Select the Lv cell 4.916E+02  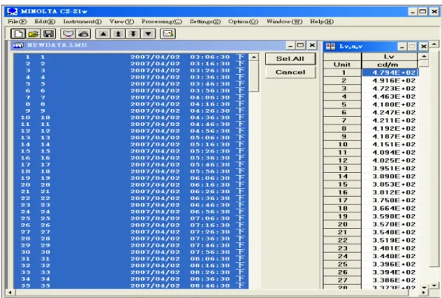390,81
